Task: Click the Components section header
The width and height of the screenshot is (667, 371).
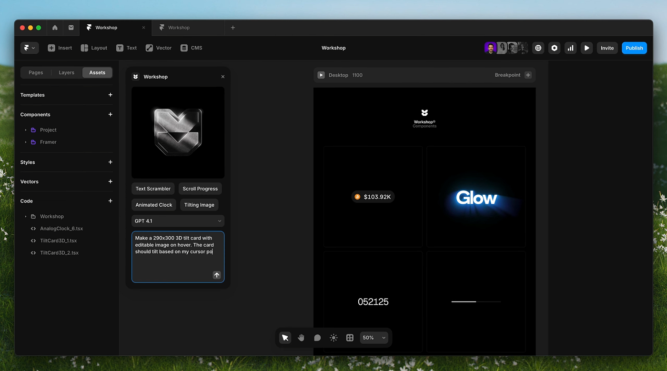Action: coord(35,115)
